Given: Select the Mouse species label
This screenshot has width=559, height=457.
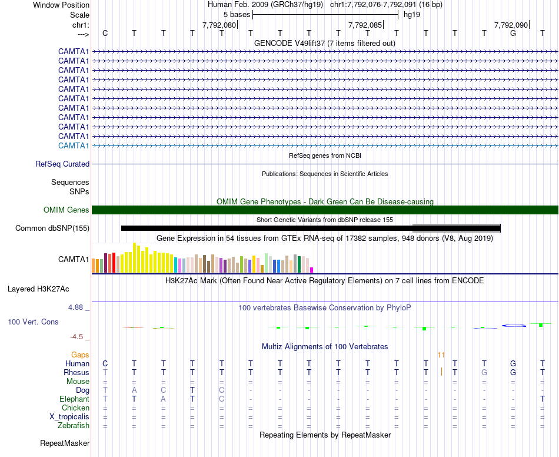Looking at the screenshot, I should pyautogui.click(x=78, y=382).
